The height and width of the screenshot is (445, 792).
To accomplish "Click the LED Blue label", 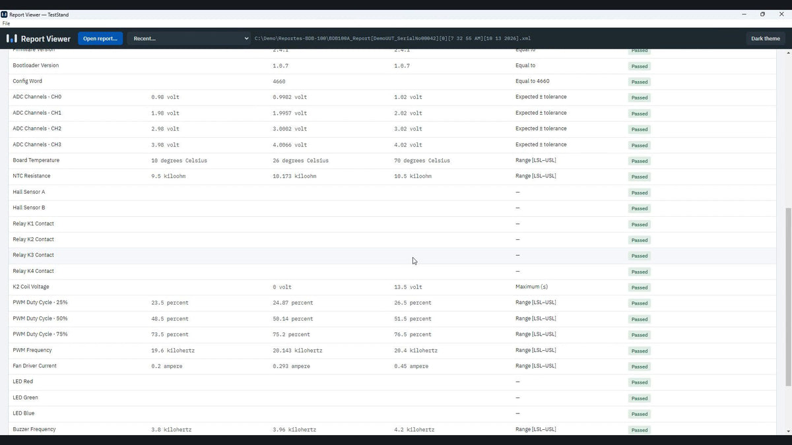I will tap(24, 413).
